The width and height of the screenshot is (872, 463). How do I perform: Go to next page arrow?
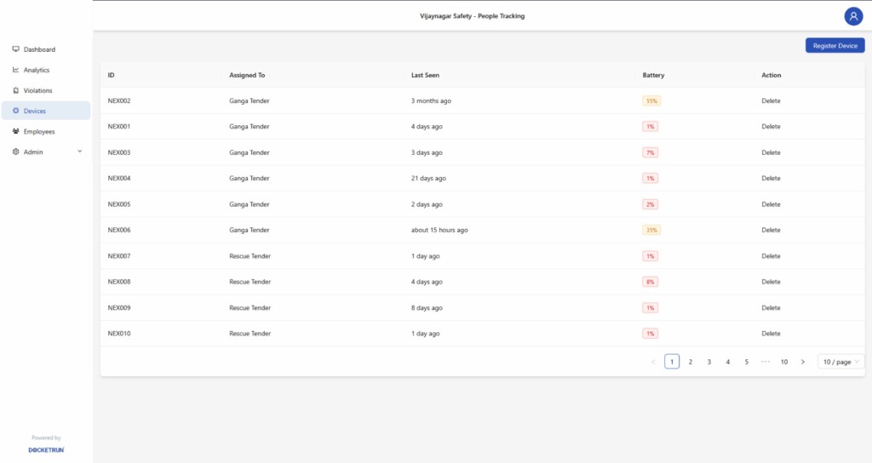click(802, 362)
